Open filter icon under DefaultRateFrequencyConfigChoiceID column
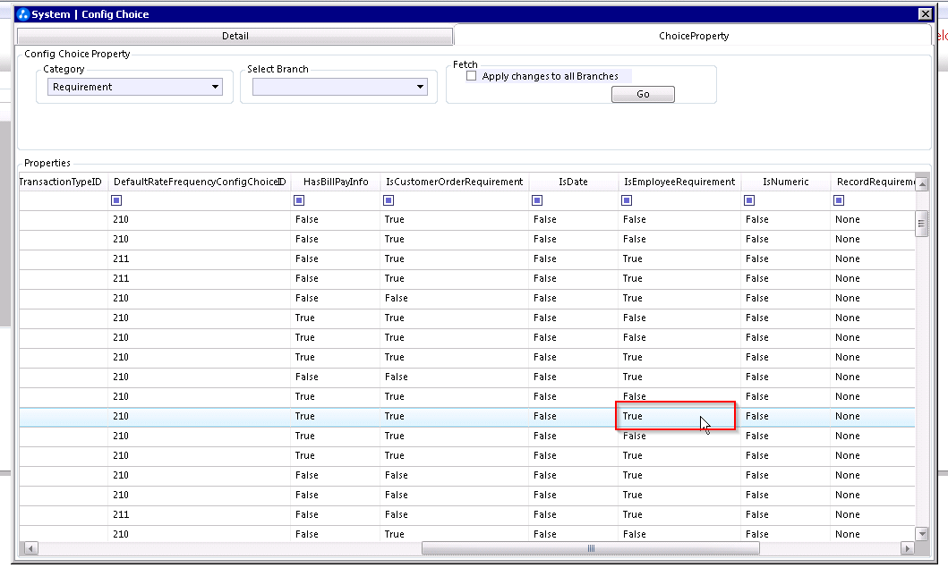 (116, 200)
